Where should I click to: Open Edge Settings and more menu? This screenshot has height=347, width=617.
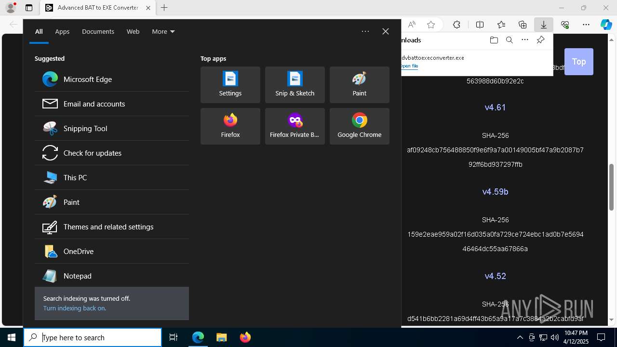click(586, 25)
